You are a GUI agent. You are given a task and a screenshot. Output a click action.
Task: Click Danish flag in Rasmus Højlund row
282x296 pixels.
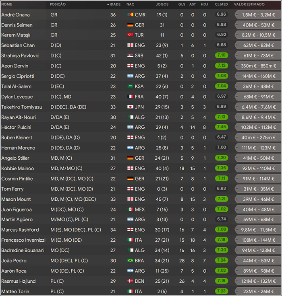pyautogui.click(x=130, y=281)
